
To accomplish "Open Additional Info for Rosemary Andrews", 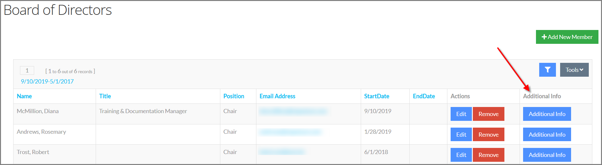I will (547, 134).
